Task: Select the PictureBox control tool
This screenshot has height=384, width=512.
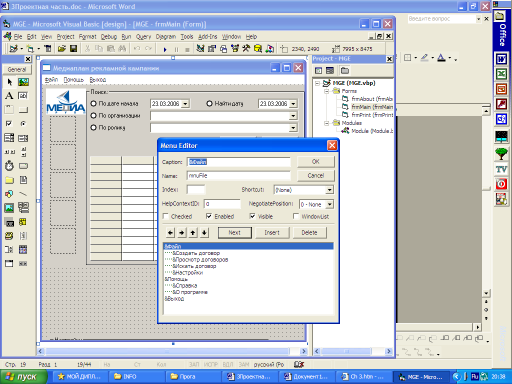Action: tap(23, 82)
